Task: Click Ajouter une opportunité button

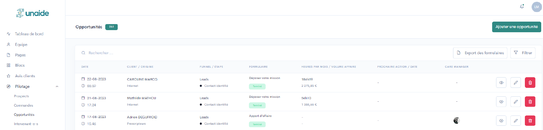Action: 517,27
